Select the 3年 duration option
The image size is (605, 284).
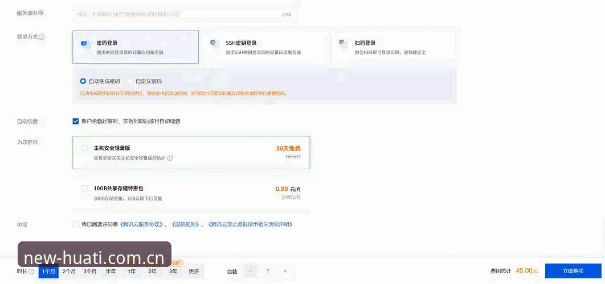tap(173, 272)
